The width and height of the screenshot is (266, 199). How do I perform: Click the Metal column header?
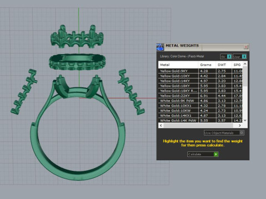178,65
